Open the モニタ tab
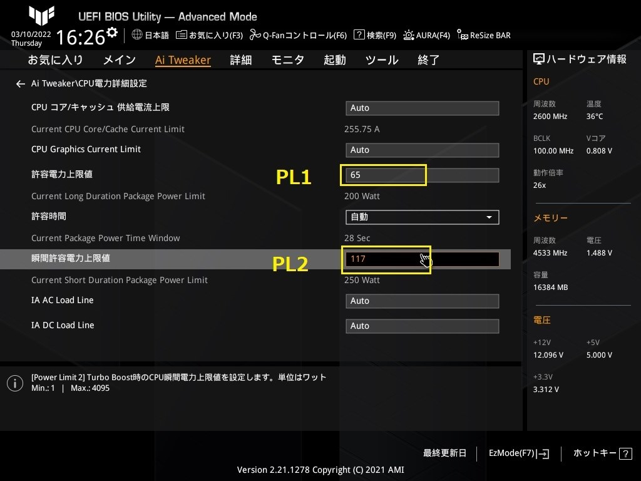 click(288, 60)
